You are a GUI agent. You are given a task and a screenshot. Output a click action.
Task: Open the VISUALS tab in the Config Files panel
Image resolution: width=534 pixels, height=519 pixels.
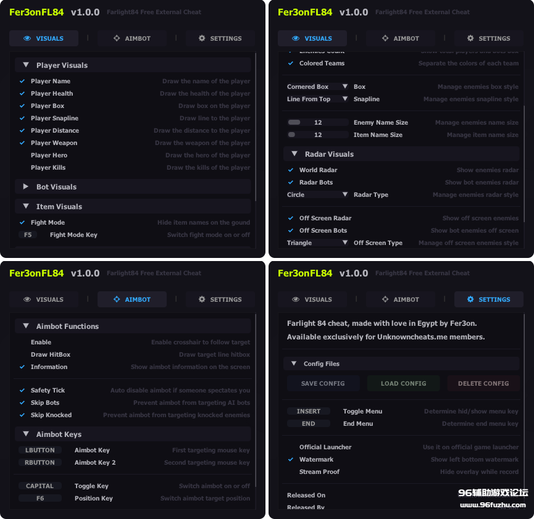312,299
